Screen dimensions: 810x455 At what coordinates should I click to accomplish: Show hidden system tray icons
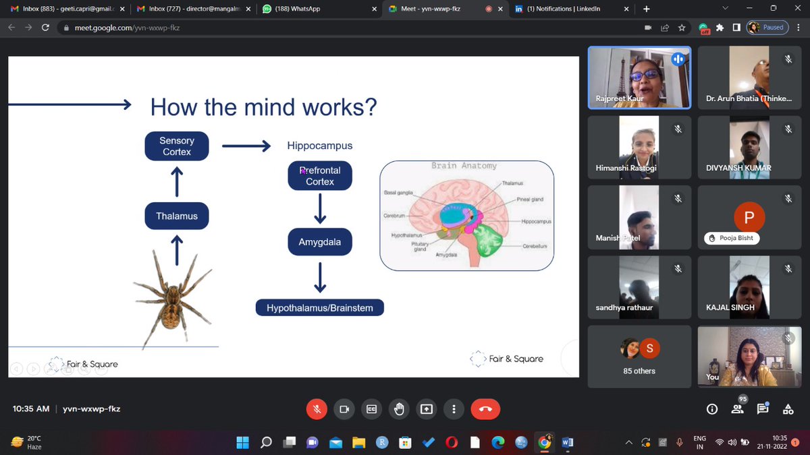coord(629,442)
